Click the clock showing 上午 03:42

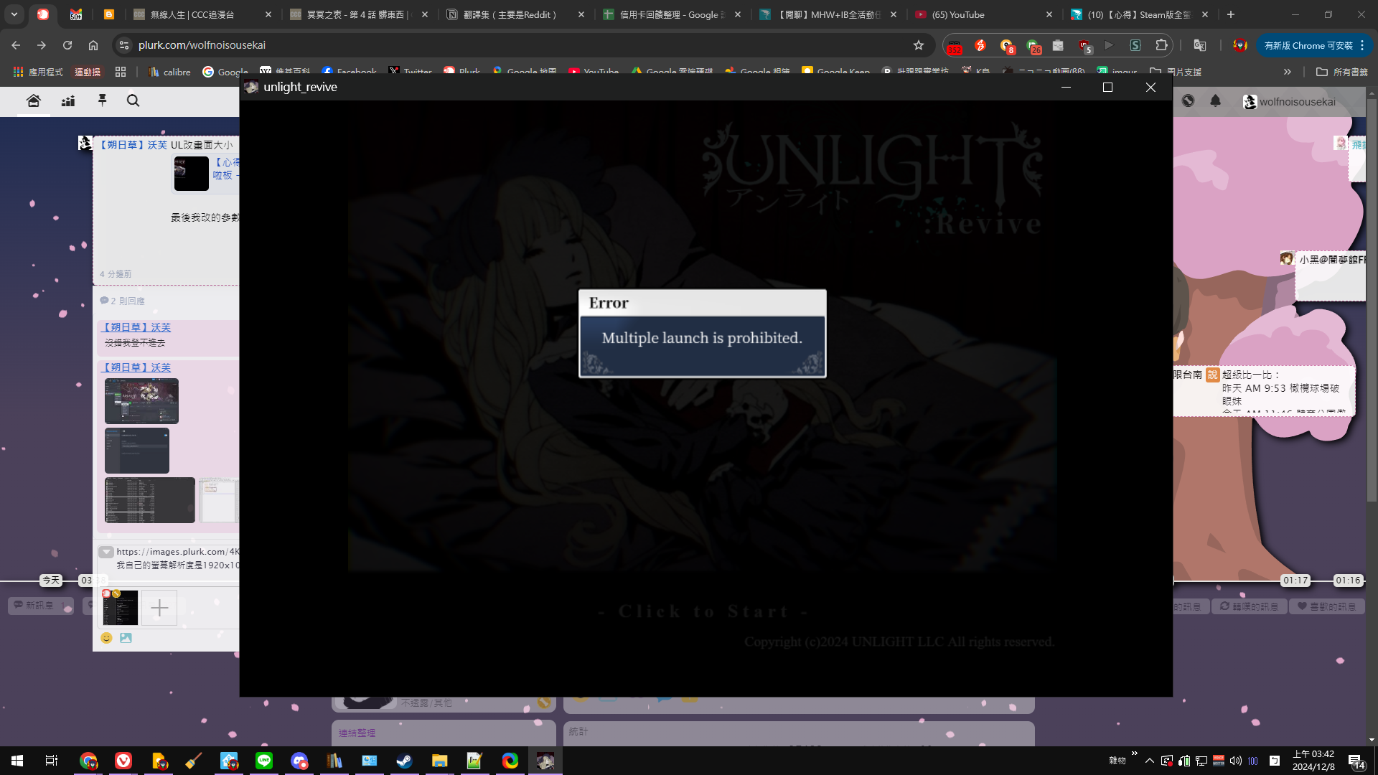pos(1313,761)
